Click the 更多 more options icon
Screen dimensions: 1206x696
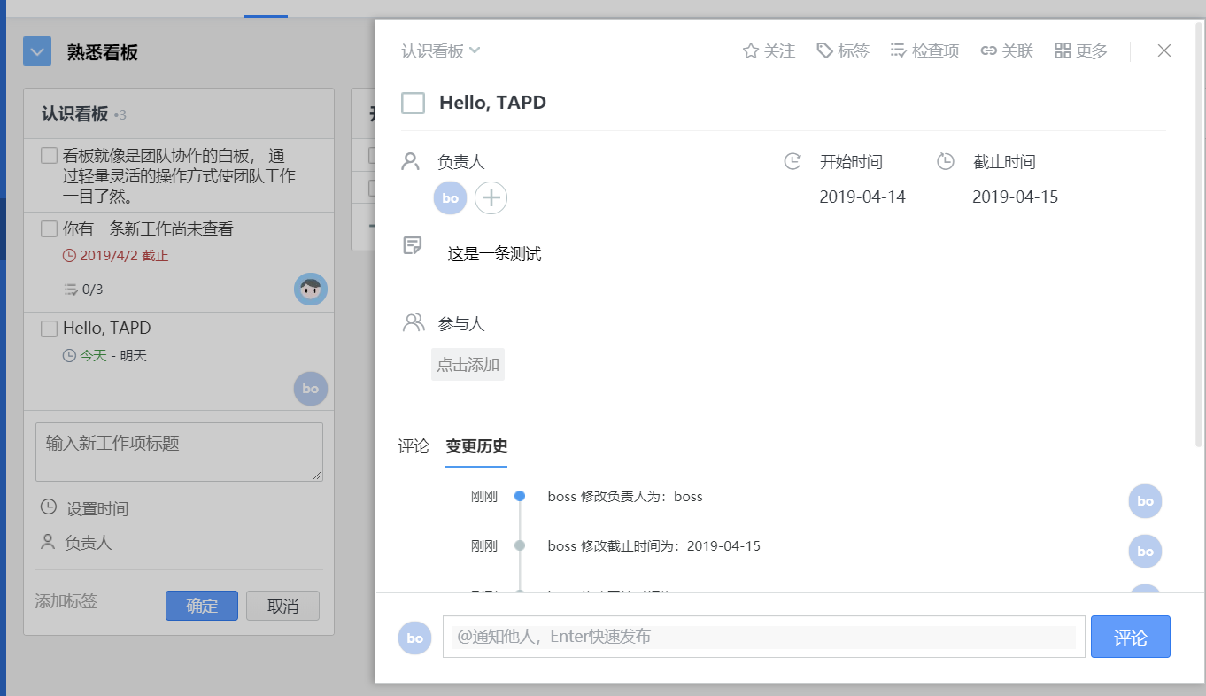(x=1062, y=50)
